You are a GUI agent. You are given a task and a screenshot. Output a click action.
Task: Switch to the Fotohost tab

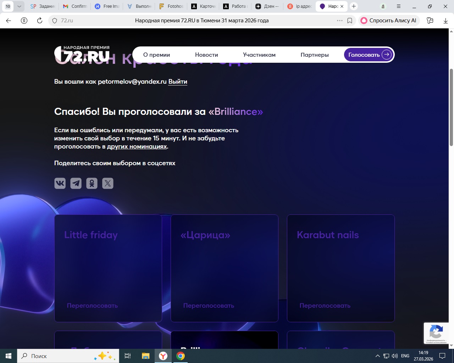[x=172, y=6]
